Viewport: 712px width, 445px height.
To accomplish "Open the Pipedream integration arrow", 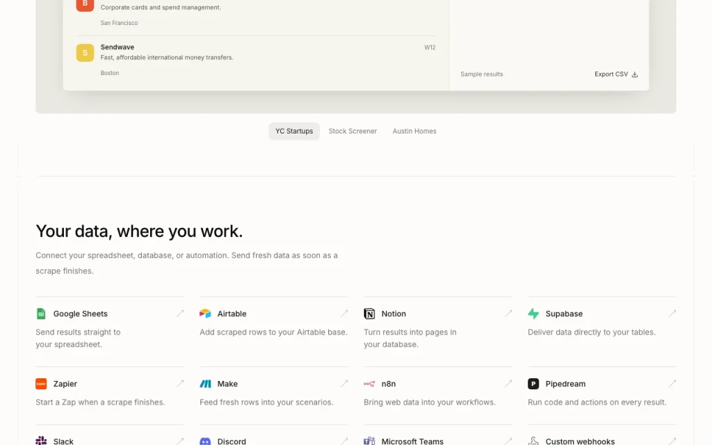I will pyautogui.click(x=672, y=384).
